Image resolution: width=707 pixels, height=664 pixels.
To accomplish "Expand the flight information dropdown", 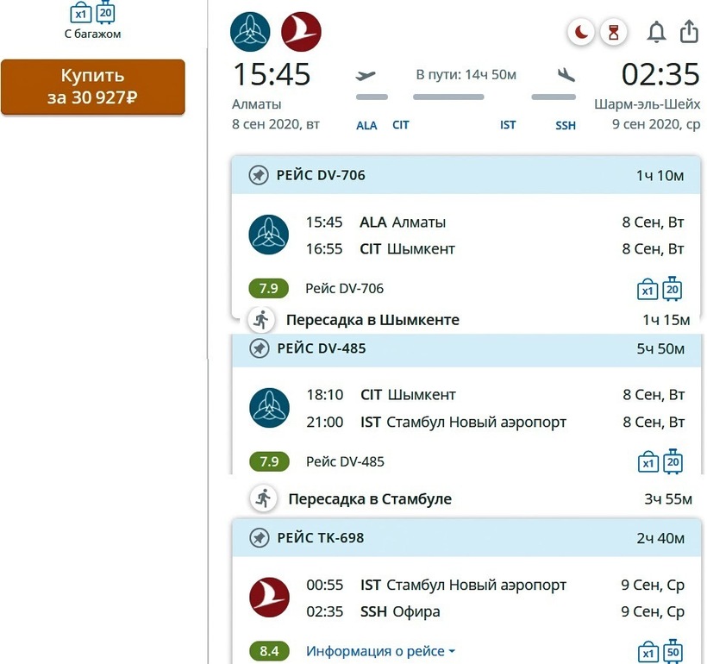I will [380, 651].
